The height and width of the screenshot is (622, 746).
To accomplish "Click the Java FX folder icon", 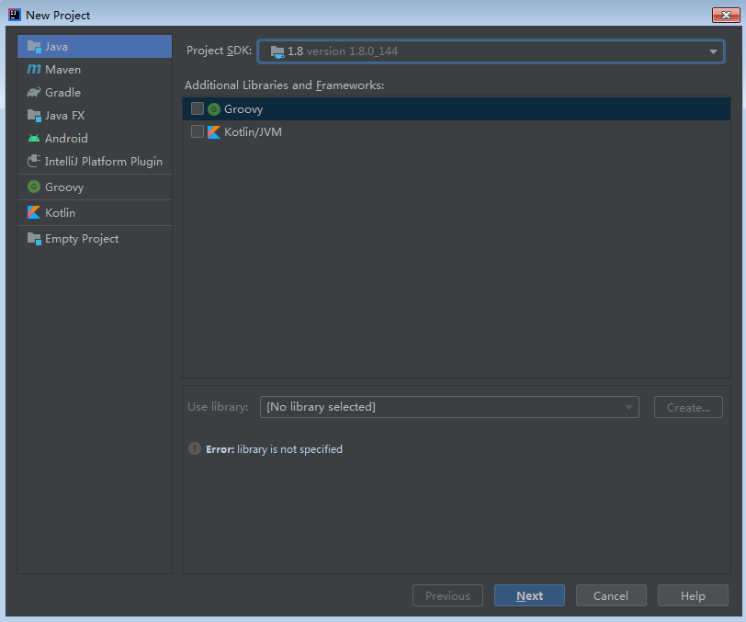I will [x=34, y=115].
